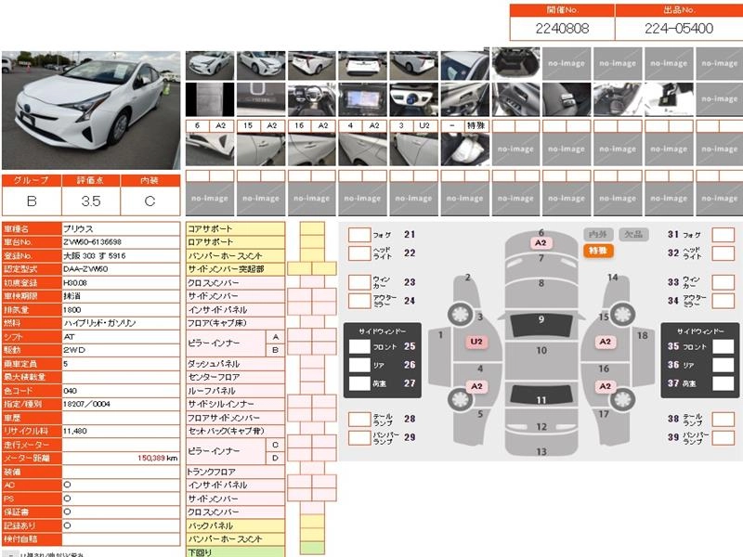Check side window フロント 35 box

(x=723, y=346)
